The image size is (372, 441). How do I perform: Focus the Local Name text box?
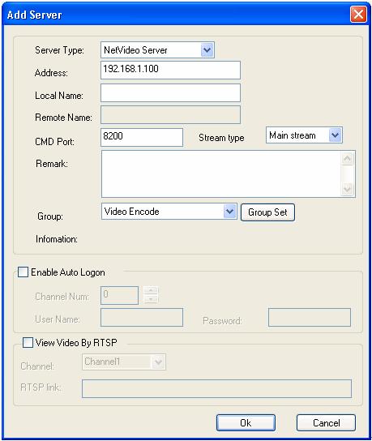point(170,92)
